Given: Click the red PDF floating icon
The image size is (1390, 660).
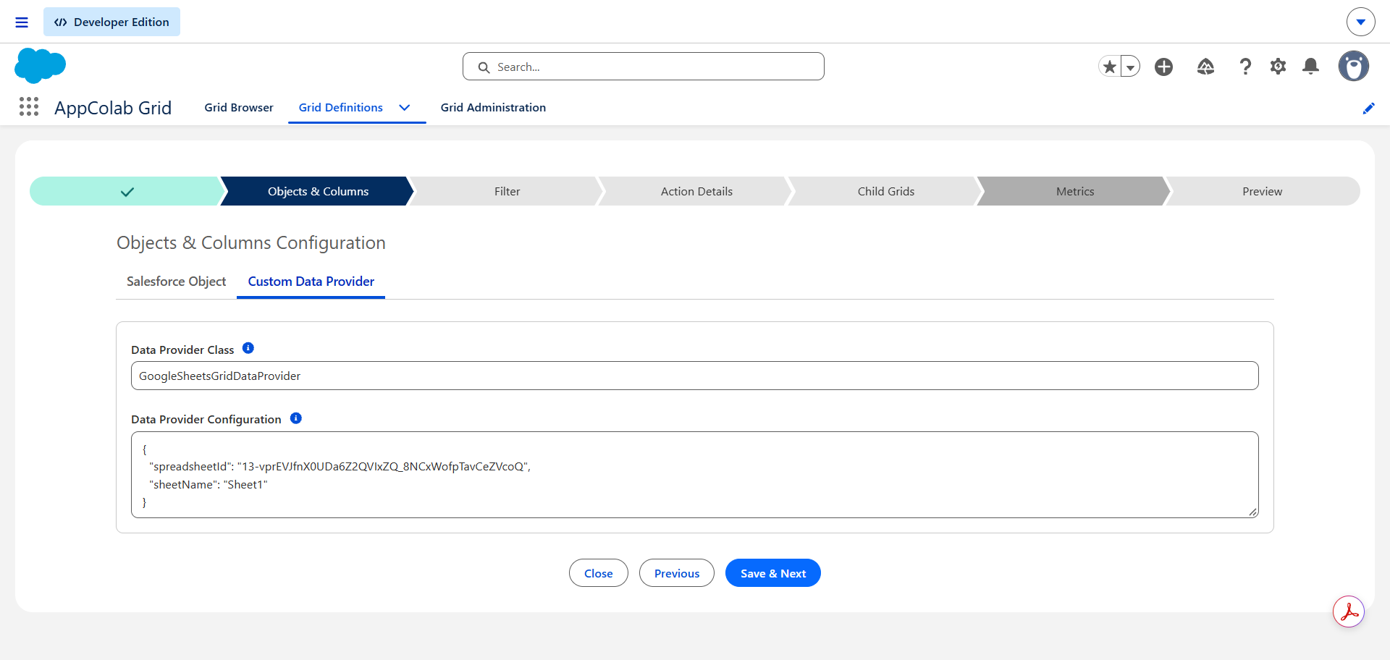Looking at the screenshot, I should click(x=1349, y=612).
